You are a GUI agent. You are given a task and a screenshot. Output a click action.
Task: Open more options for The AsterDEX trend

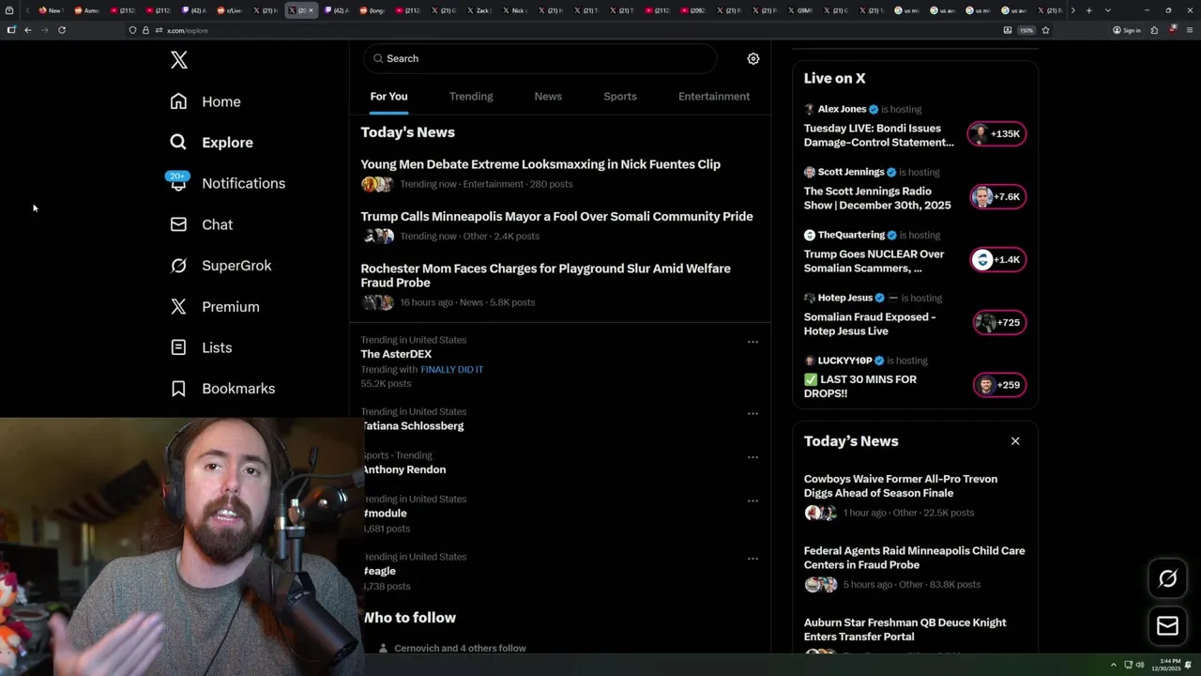click(x=753, y=342)
